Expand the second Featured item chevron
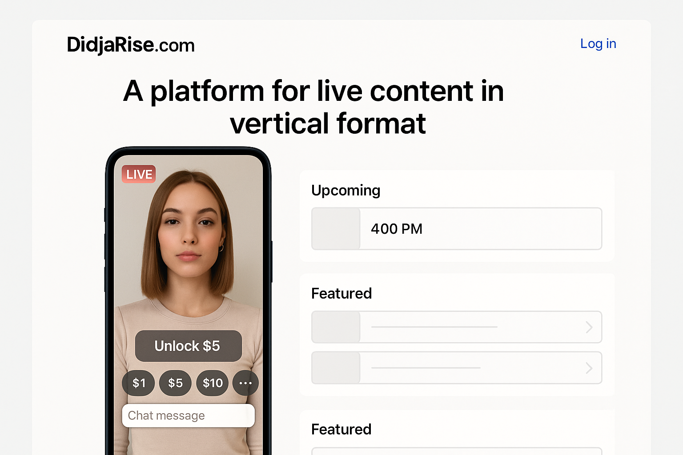 point(589,368)
